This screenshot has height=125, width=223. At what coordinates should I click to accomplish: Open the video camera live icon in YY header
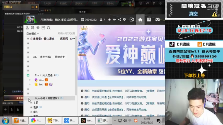click(x=132, y=19)
